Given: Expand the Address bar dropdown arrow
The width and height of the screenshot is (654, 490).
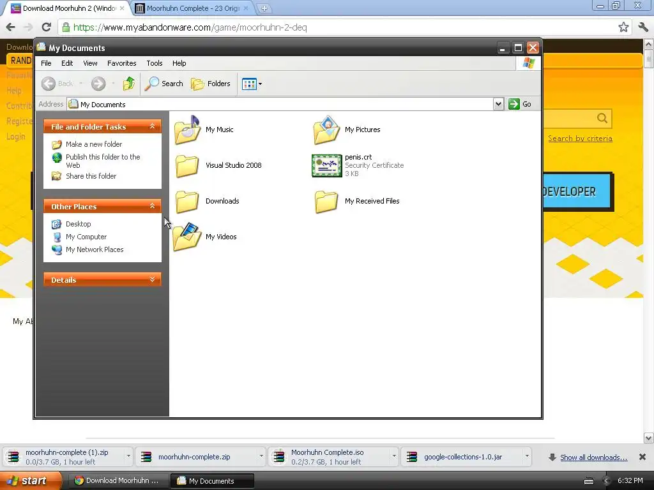Looking at the screenshot, I should (498, 104).
